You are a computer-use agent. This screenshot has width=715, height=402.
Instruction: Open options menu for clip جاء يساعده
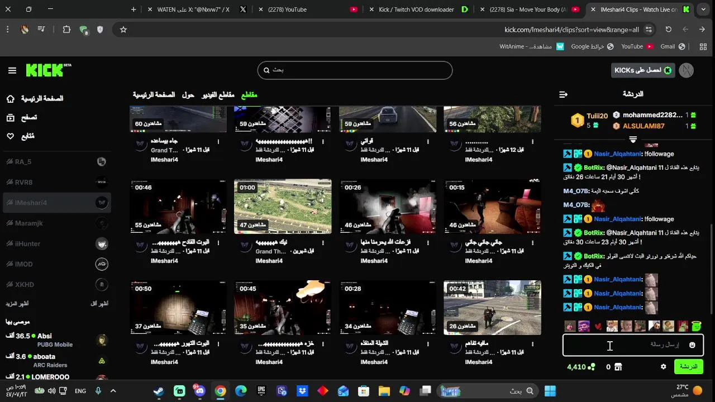(218, 142)
